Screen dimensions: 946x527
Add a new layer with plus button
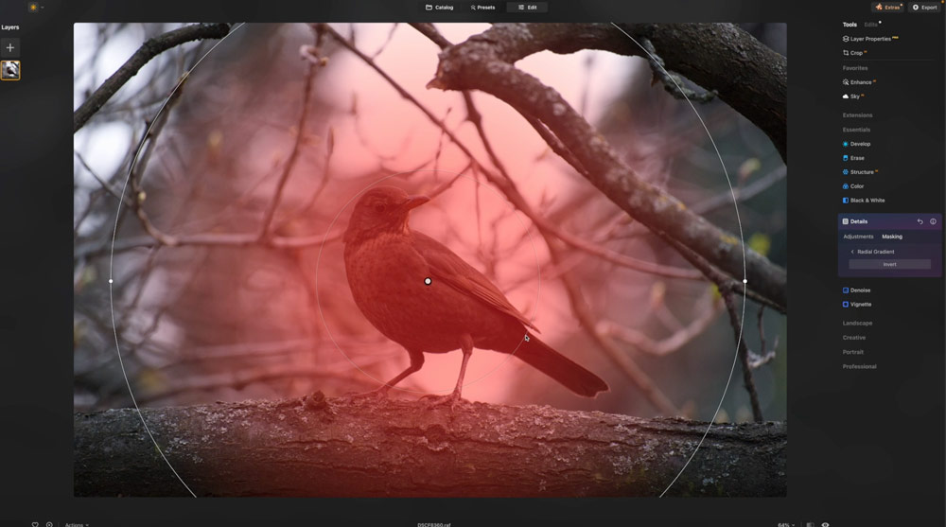click(10, 47)
